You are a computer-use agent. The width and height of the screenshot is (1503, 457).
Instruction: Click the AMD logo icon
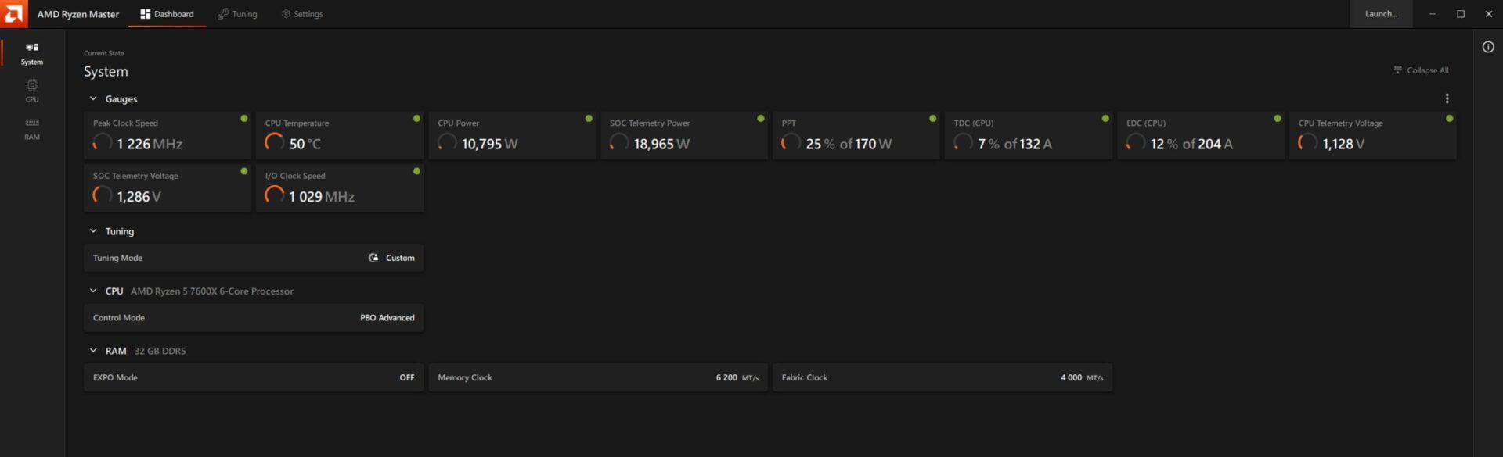tap(14, 14)
